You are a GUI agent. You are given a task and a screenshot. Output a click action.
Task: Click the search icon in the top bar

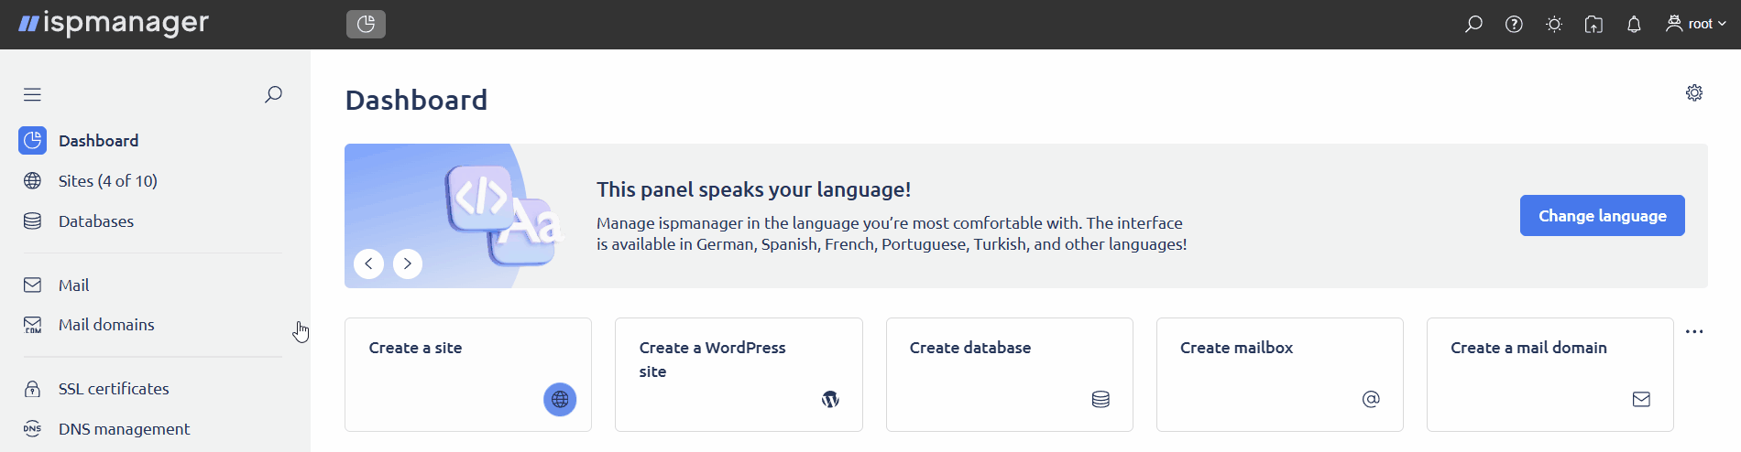(x=1473, y=25)
